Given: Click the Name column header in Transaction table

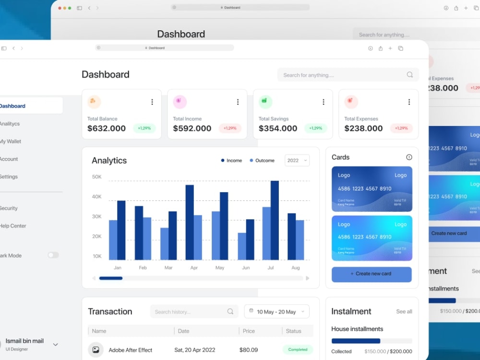Looking at the screenshot, I should click(x=99, y=331).
